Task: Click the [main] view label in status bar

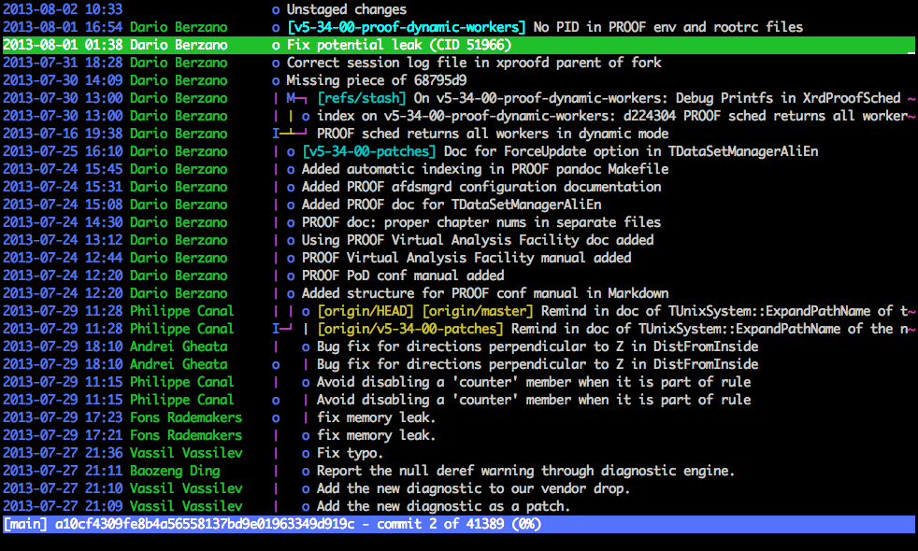Action: 25,524
